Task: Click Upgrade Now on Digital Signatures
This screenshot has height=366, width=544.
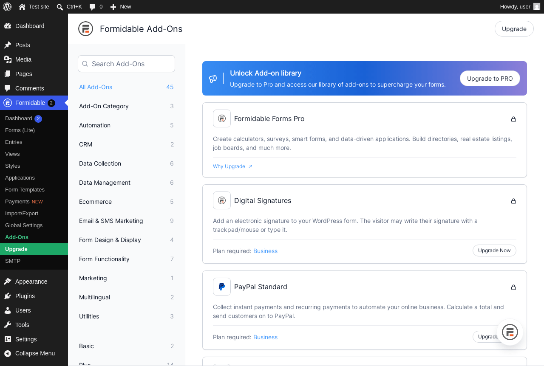Action: 494,251
